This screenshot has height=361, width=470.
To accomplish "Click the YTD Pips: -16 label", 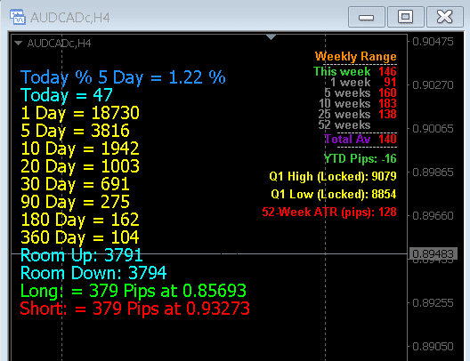I will [x=361, y=158].
